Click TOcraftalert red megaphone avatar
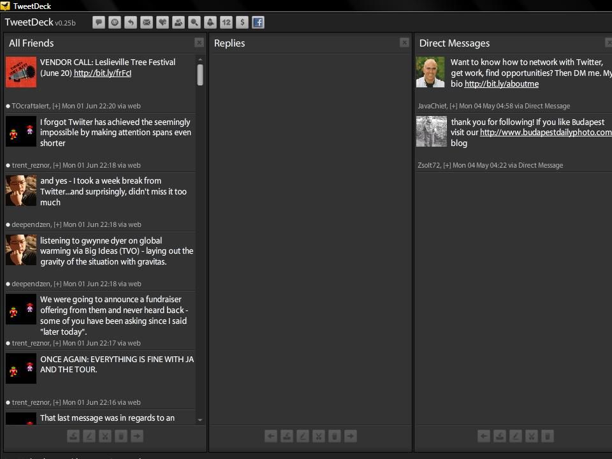The image size is (612, 459). [21, 72]
